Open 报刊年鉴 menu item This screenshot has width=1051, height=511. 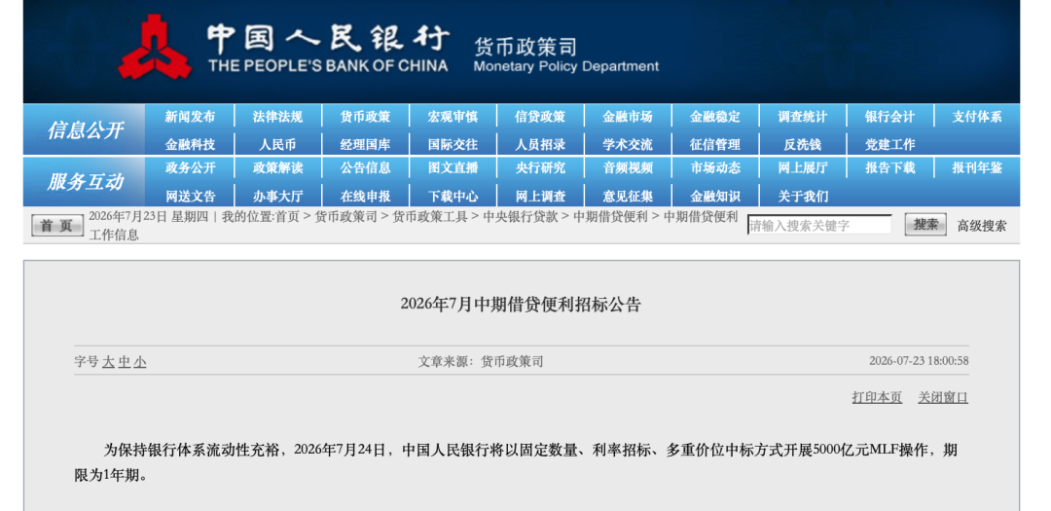tap(977, 167)
